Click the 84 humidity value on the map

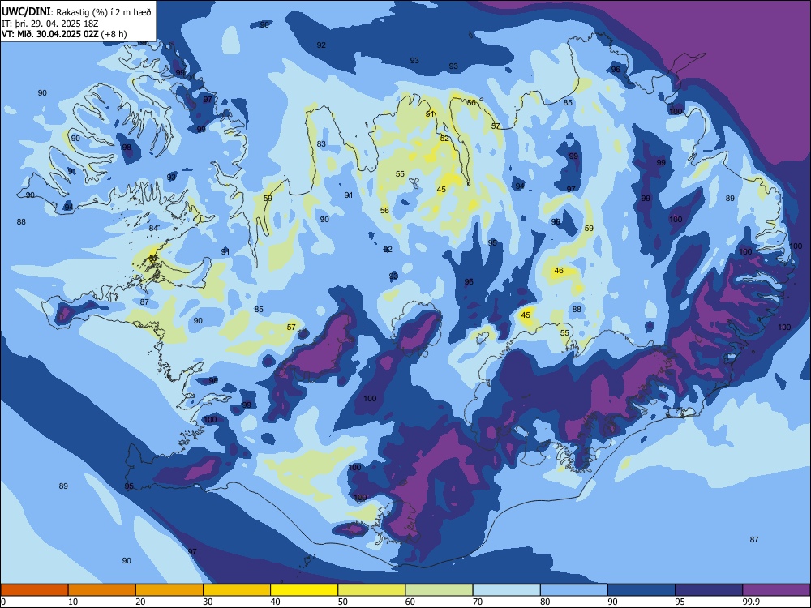coord(153,228)
